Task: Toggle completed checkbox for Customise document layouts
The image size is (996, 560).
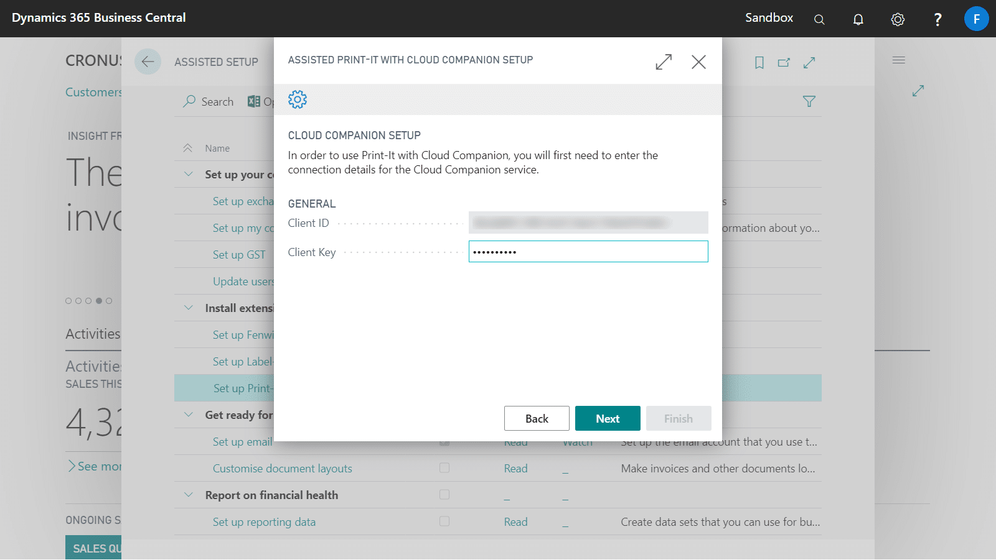Action: (x=444, y=468)
